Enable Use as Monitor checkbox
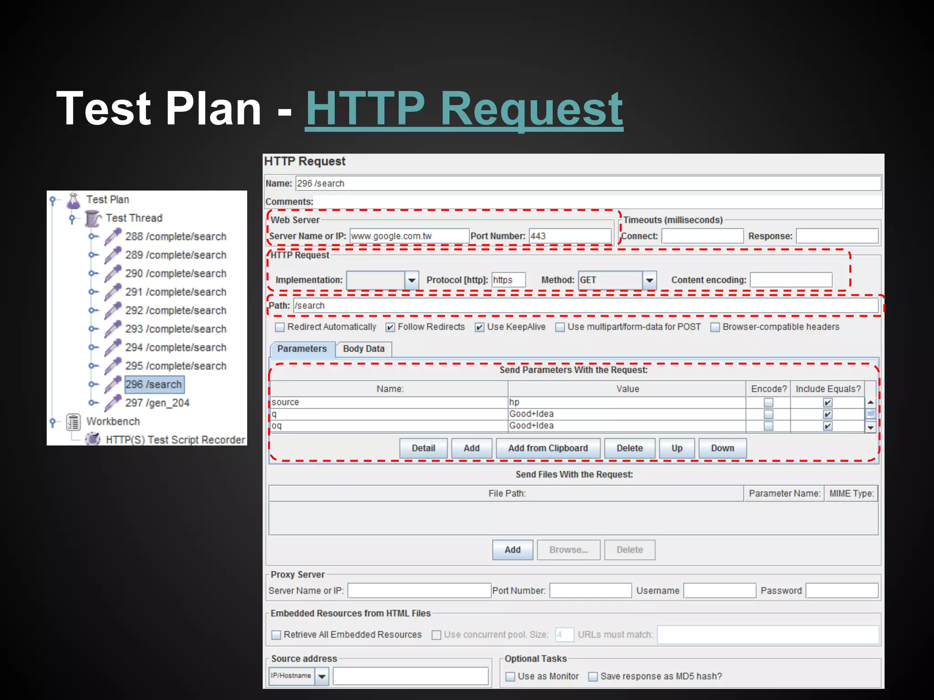This screenshot has width=934, height=700. (510, 677)
